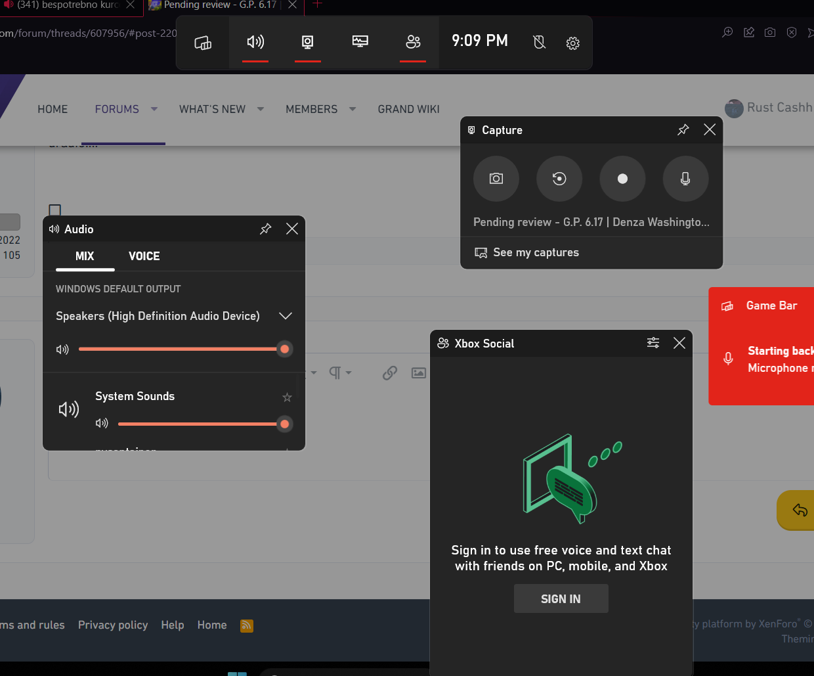Open the Privacy policy footer link
The width and height of the screenshot is (814, 676).
coord(113,625)
